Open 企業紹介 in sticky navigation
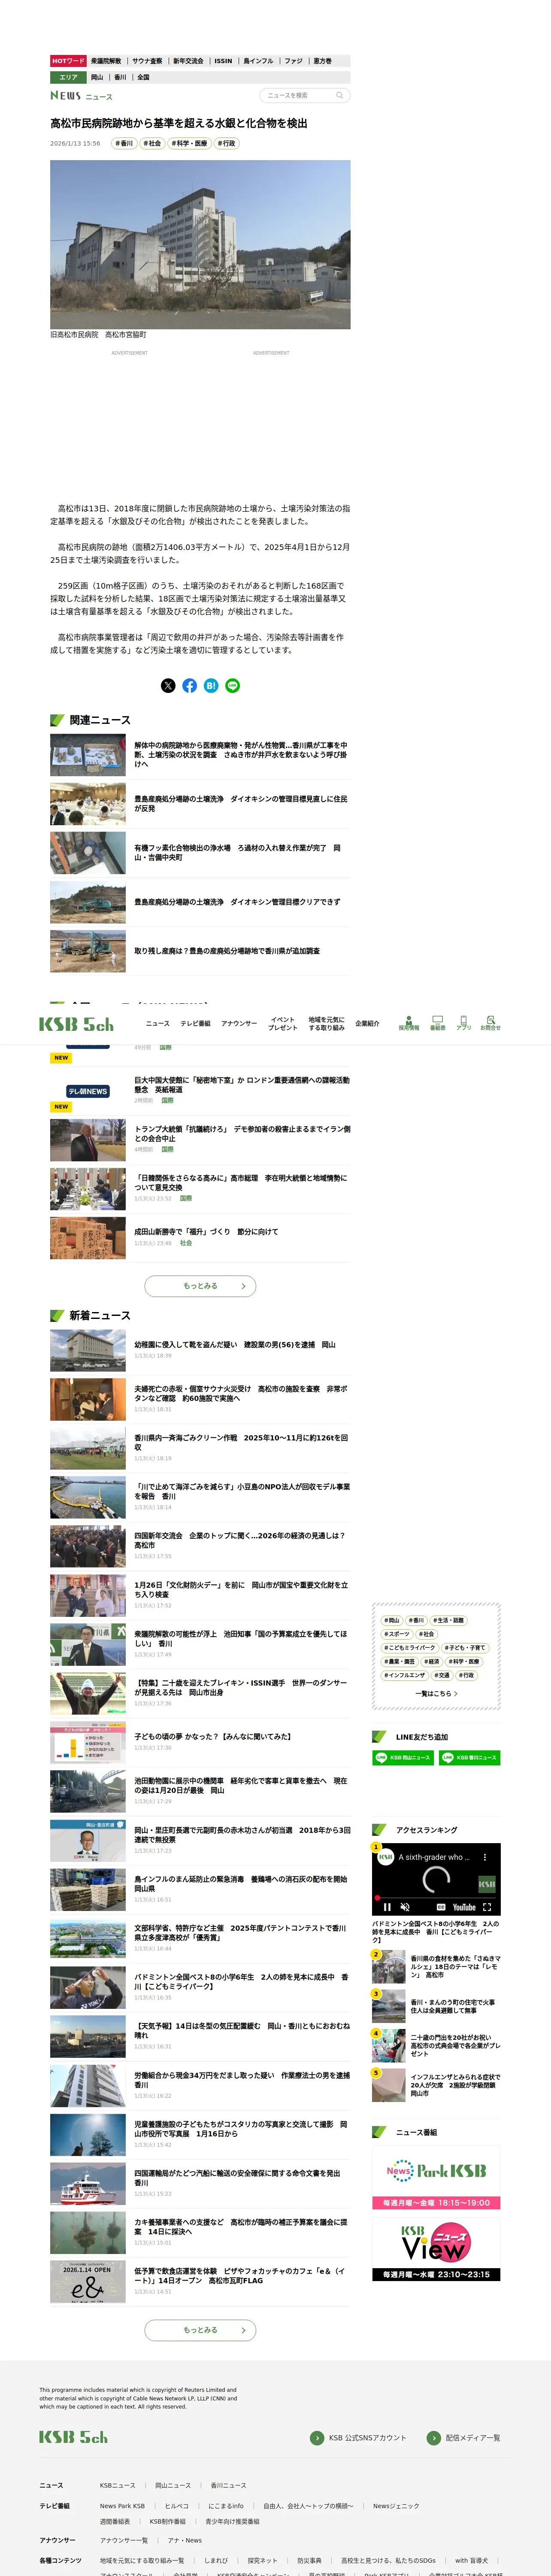The image size is (551, 2576). pos(367,1023)
